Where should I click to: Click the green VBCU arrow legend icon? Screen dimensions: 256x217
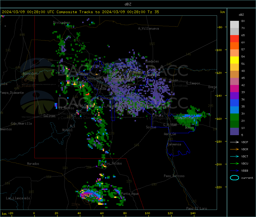234,163
